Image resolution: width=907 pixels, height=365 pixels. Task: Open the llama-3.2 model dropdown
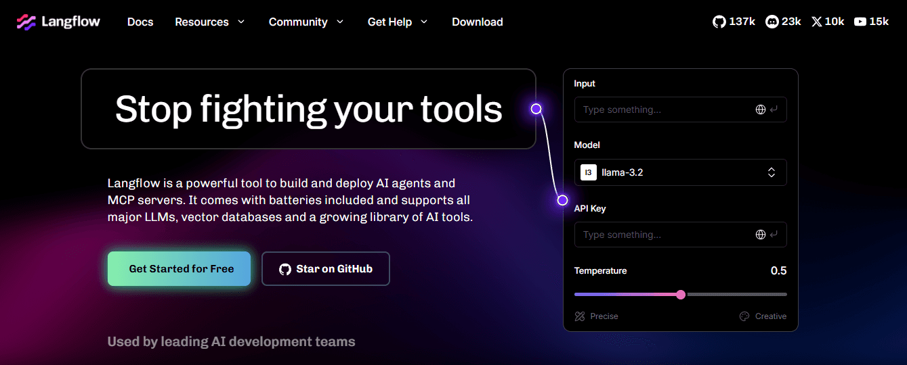(x=681, y=172)
